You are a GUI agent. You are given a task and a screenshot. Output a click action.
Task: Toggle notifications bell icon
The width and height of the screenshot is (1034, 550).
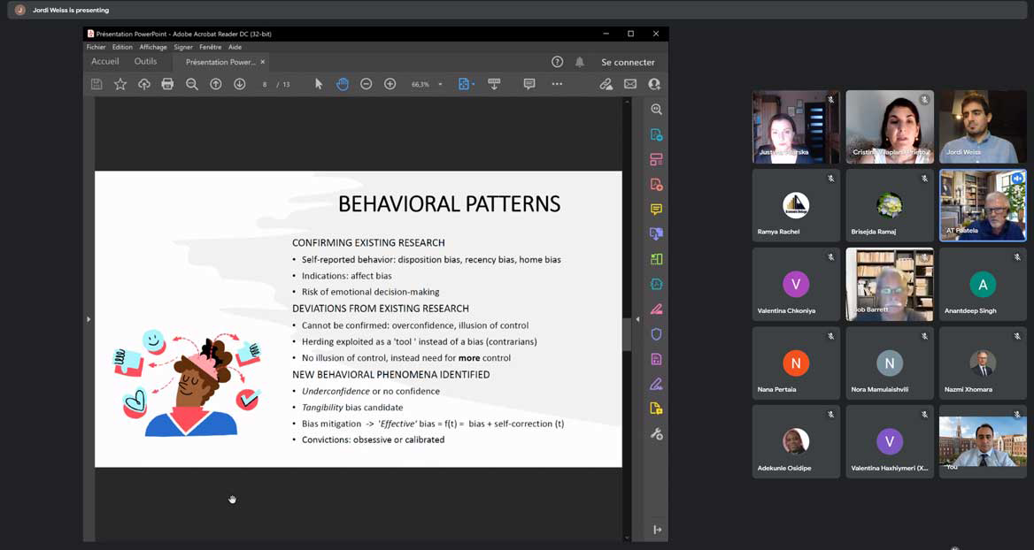tap(580, 62)
